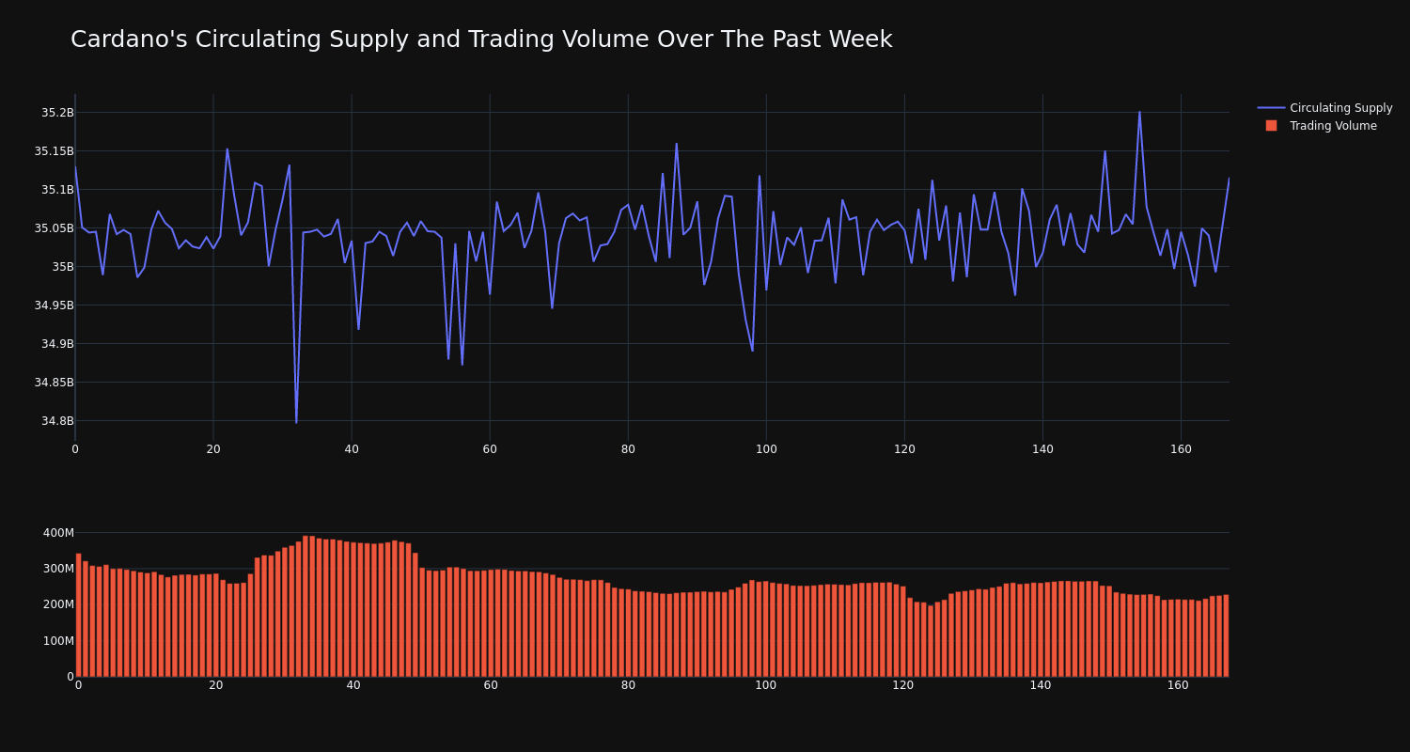Click the shortest volume bar near hour 124
Image resolution: width=1410 pixels, height=752 pixels.
[931, 641]
